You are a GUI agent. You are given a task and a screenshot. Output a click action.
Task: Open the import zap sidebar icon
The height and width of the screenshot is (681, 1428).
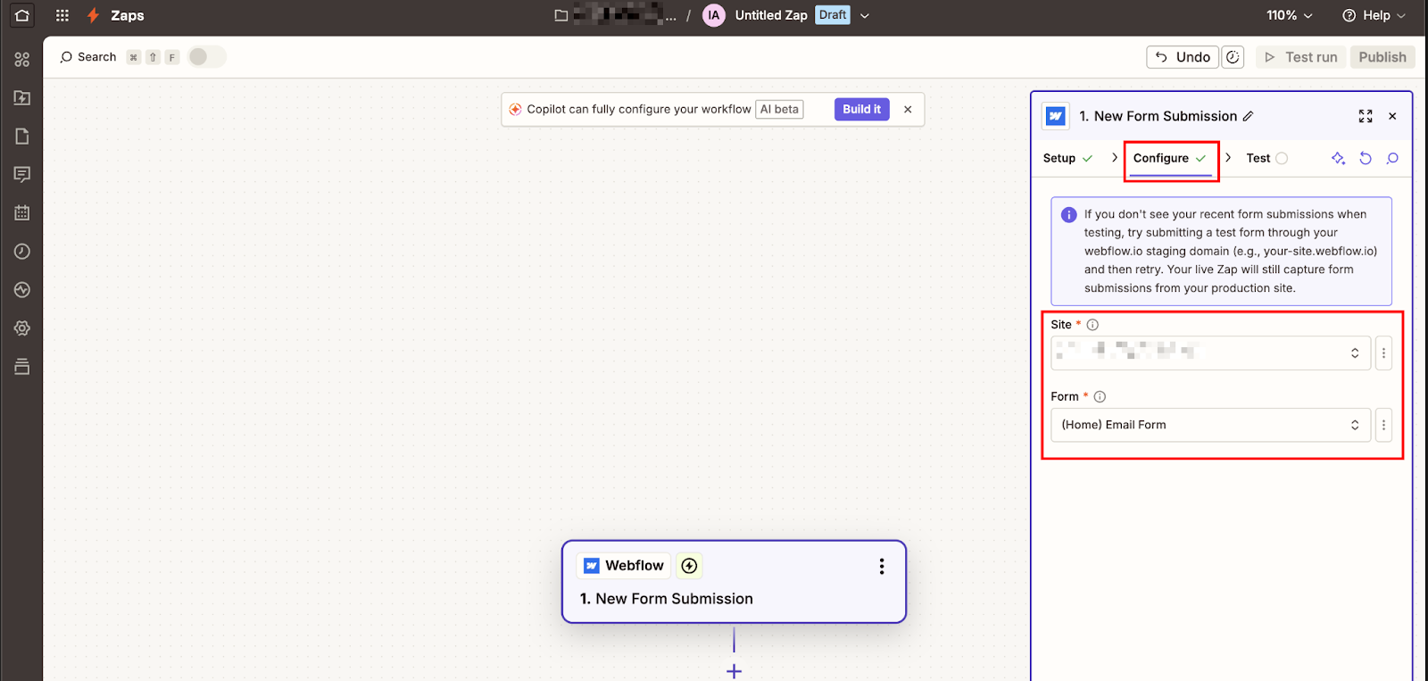tap(22, 97)
